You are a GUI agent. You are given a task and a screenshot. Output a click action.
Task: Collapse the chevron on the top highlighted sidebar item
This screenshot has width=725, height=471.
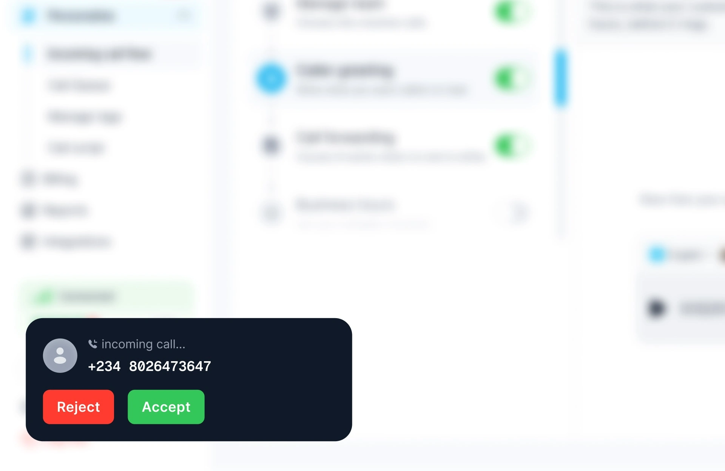(x=184, y=15)
